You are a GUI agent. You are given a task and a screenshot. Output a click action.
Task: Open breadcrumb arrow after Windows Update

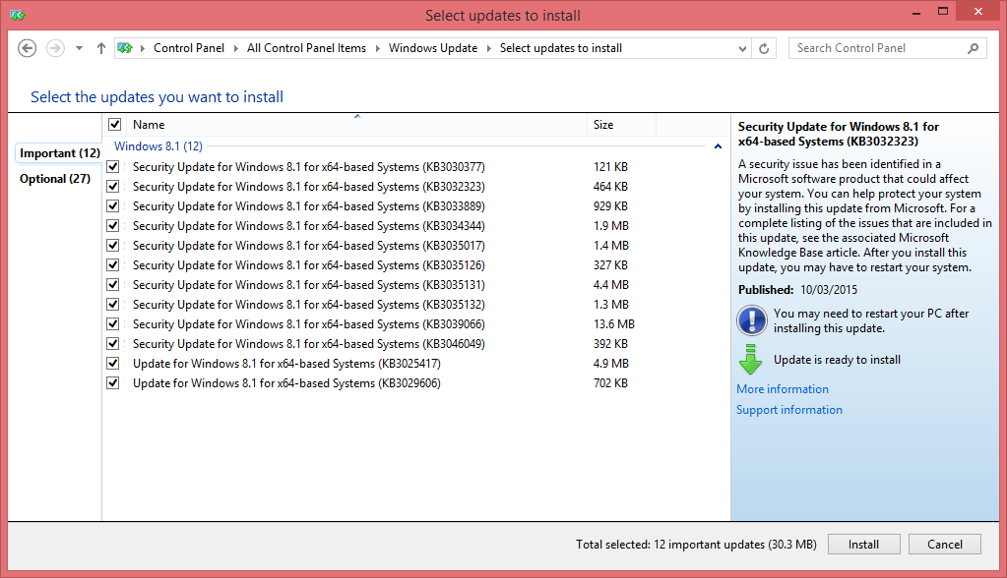pos(488,48)
